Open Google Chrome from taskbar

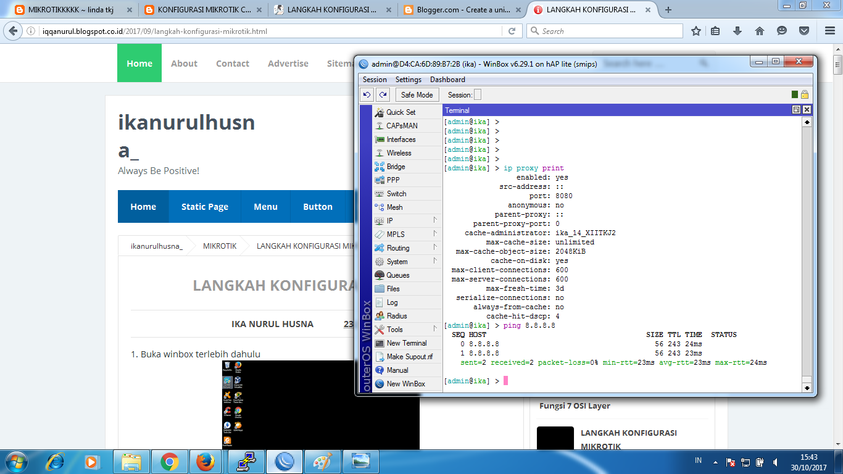point(170,462)
